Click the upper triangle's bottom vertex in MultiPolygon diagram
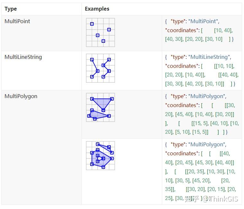 coord(103,110)
